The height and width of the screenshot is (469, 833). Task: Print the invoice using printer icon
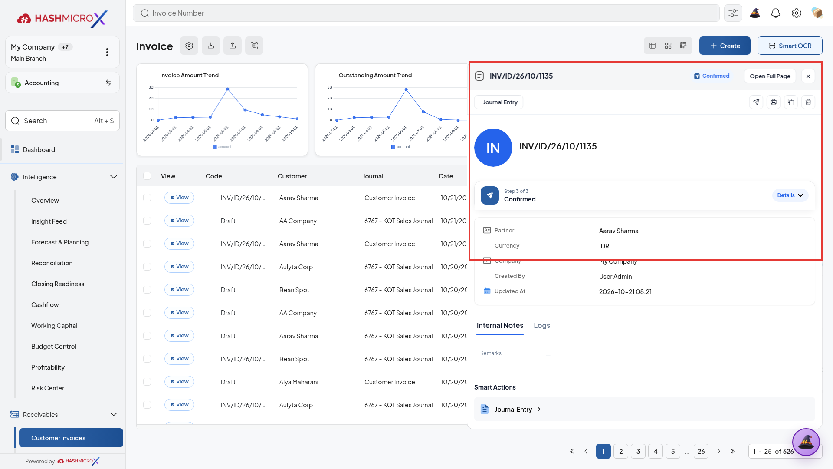click(774, 102)
